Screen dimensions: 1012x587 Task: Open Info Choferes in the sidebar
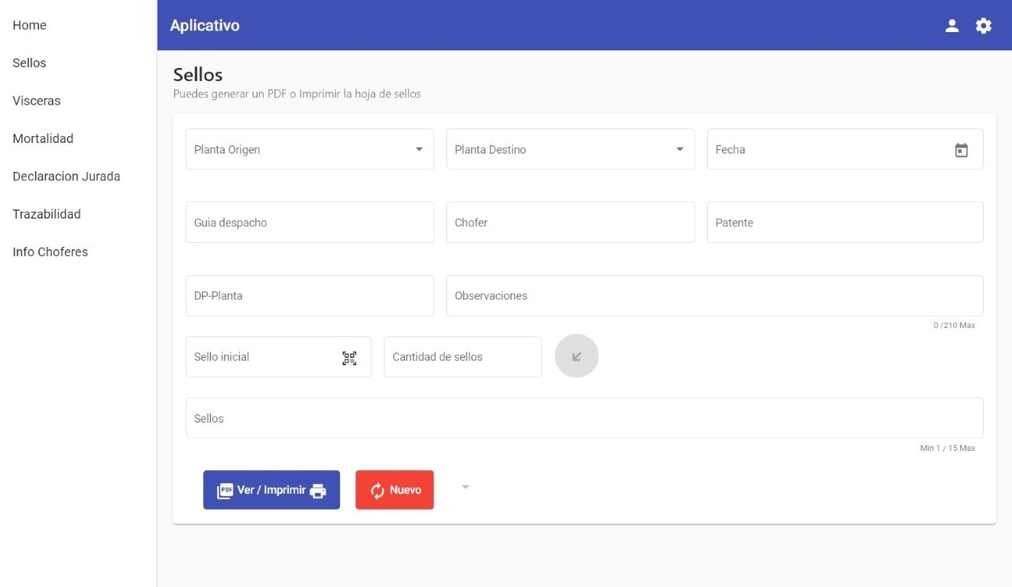pyautogui.click(x=50, y=252)
